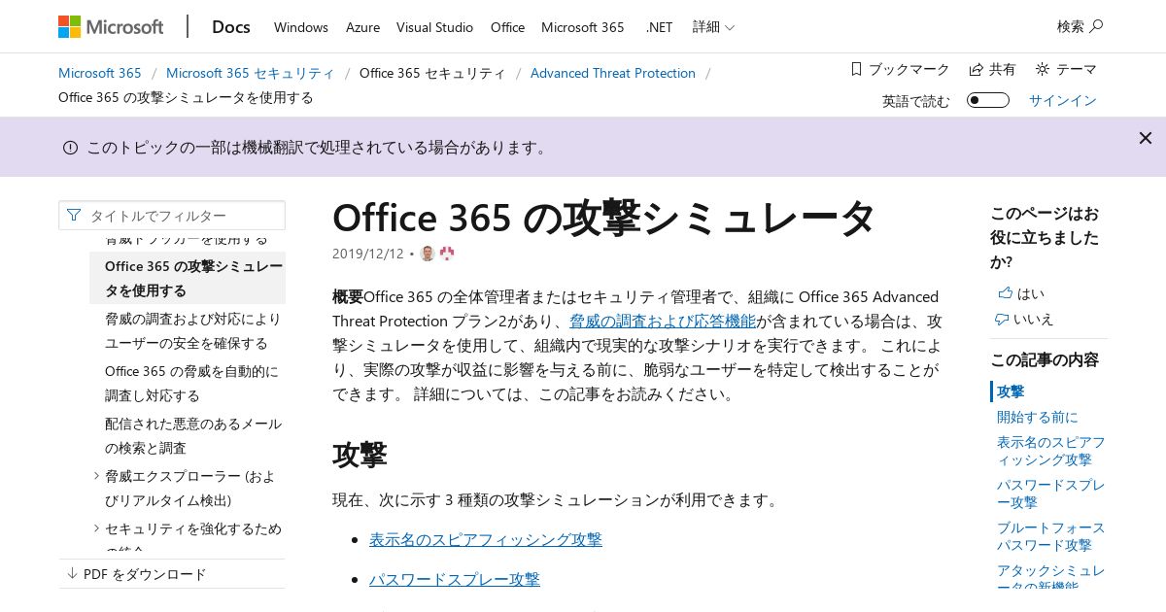The width and height of the screenshot is (1166, 612).
Task: Dismiss the machine translation banner
Action: 1146,138
